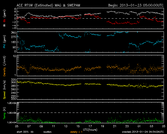Click the '1.0E+04' Temp axis value
The image size is (167, 134).
(x=12, y=122)
